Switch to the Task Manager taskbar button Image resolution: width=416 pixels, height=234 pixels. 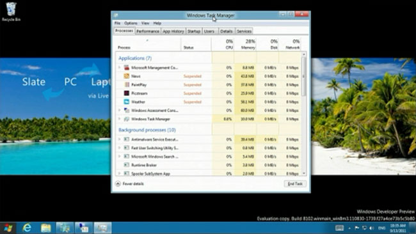102,228
